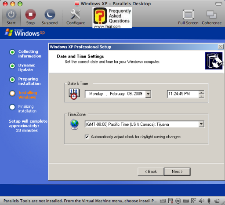Click the globe icon in Time Zone
Viewport: 225px width, 205px height.
[75, 124]
